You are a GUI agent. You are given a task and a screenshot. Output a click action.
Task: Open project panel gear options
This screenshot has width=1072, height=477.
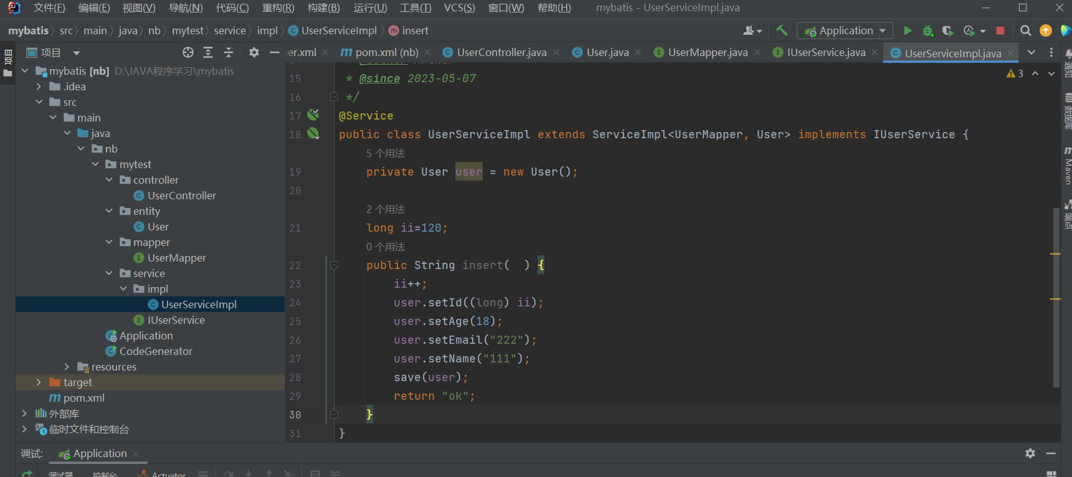[254, 52]
